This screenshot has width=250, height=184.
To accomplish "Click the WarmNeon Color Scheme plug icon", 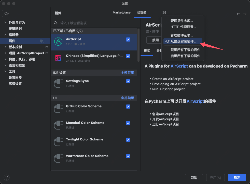I will click(58, 158).
